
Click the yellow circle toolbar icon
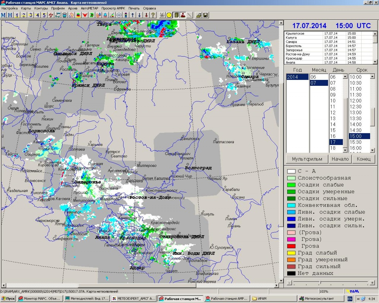pos(169,15)
